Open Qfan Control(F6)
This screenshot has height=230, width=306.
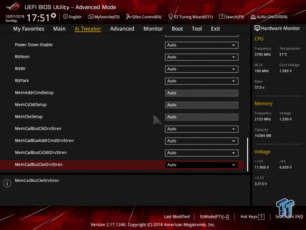(x=144, y=17)
